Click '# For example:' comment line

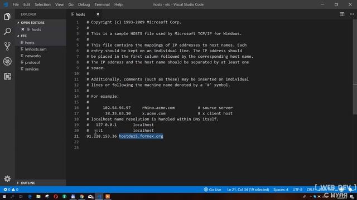[x=103, y=96]
